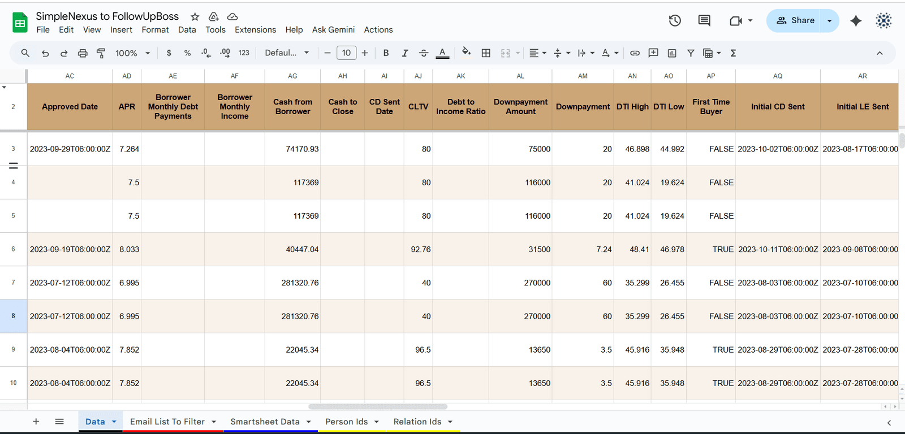Click the Print icon

tap(83, 53)
